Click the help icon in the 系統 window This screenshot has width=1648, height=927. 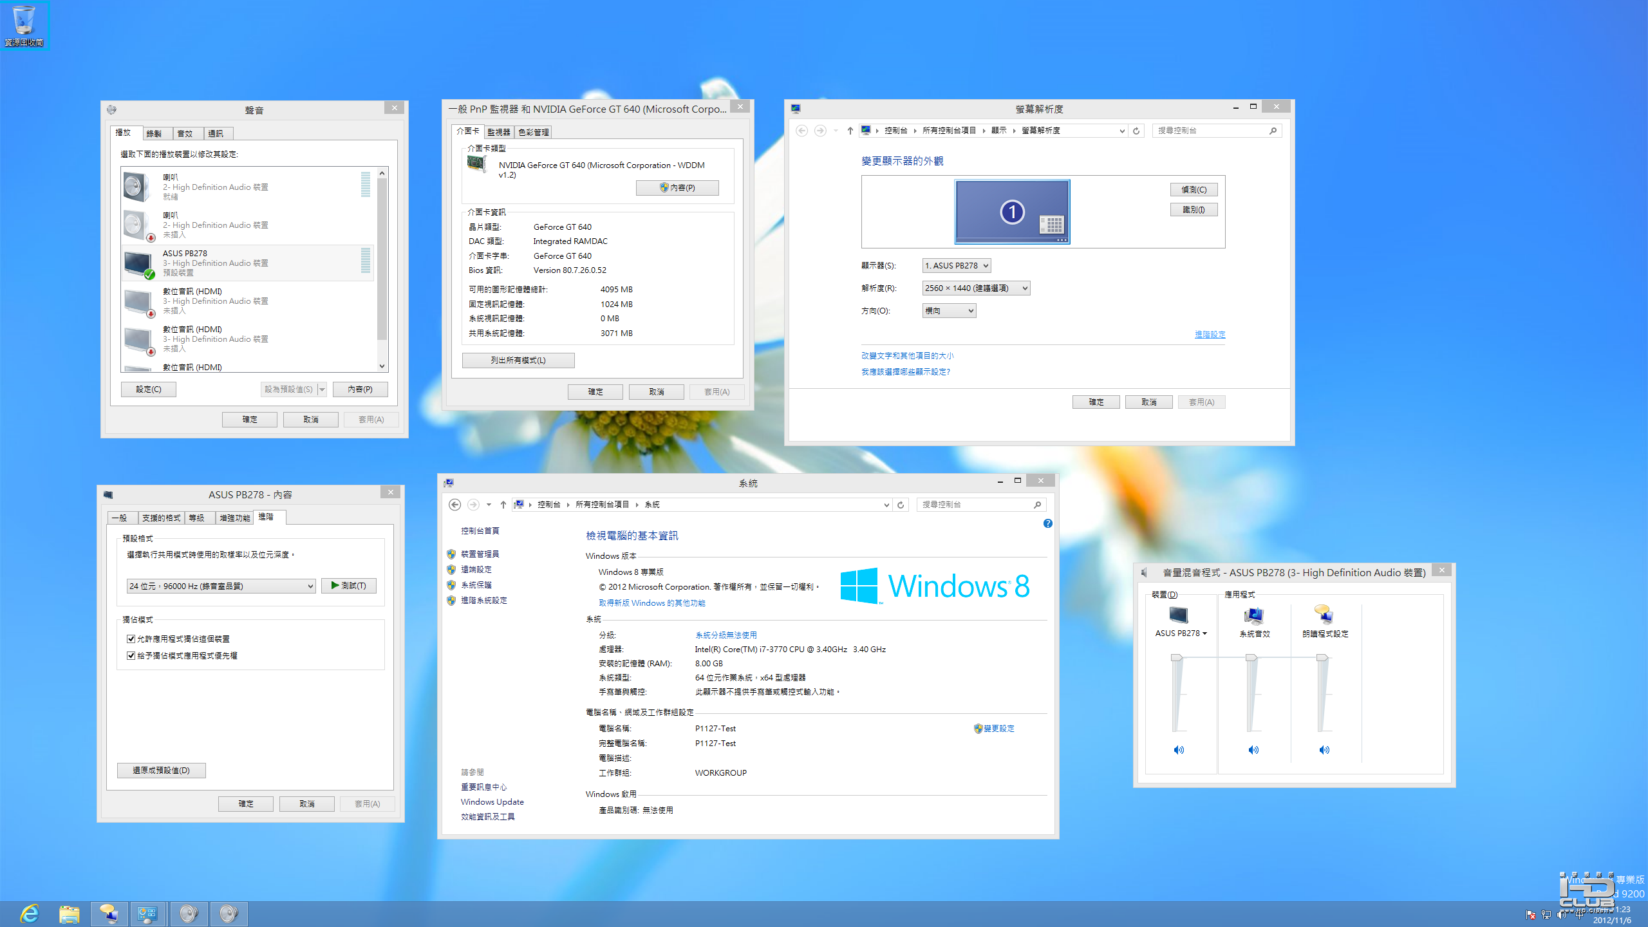pyautogui.click(x=1048, y=524)
